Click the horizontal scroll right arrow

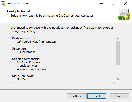point(114,83)
